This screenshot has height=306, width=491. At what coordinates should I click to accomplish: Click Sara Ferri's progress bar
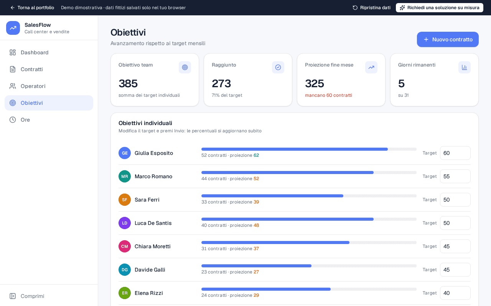point(309,196)
